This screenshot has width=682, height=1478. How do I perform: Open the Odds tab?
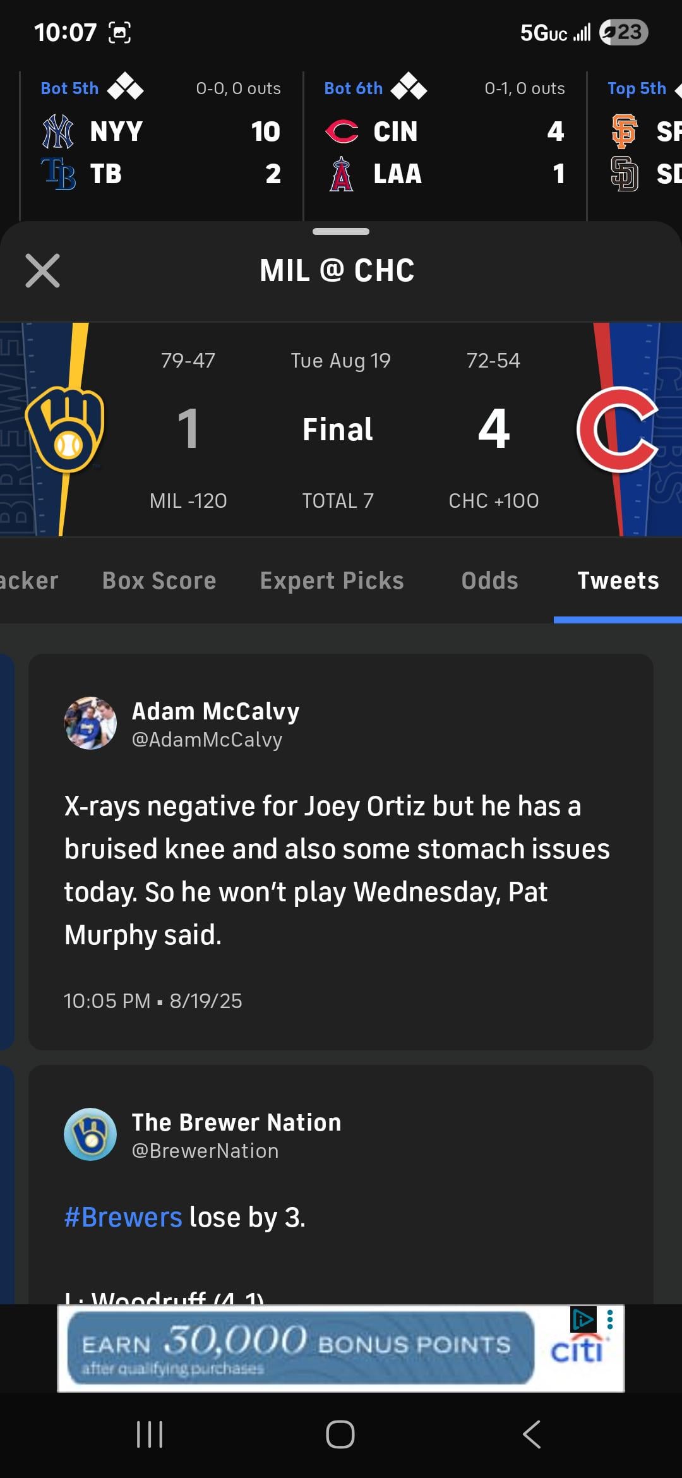click(x=489, y=580)
